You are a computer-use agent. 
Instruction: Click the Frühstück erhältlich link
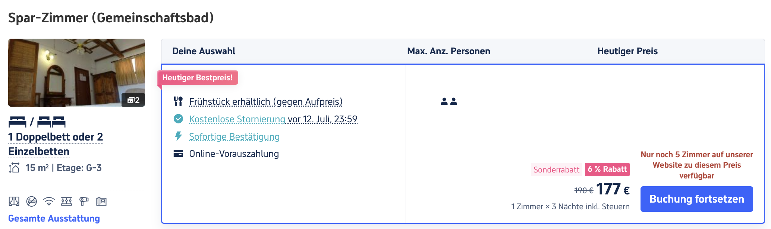(265, 102)
